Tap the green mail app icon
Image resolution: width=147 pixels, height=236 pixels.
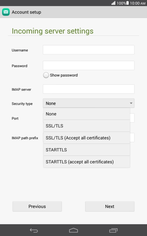[x=6, y=12]
